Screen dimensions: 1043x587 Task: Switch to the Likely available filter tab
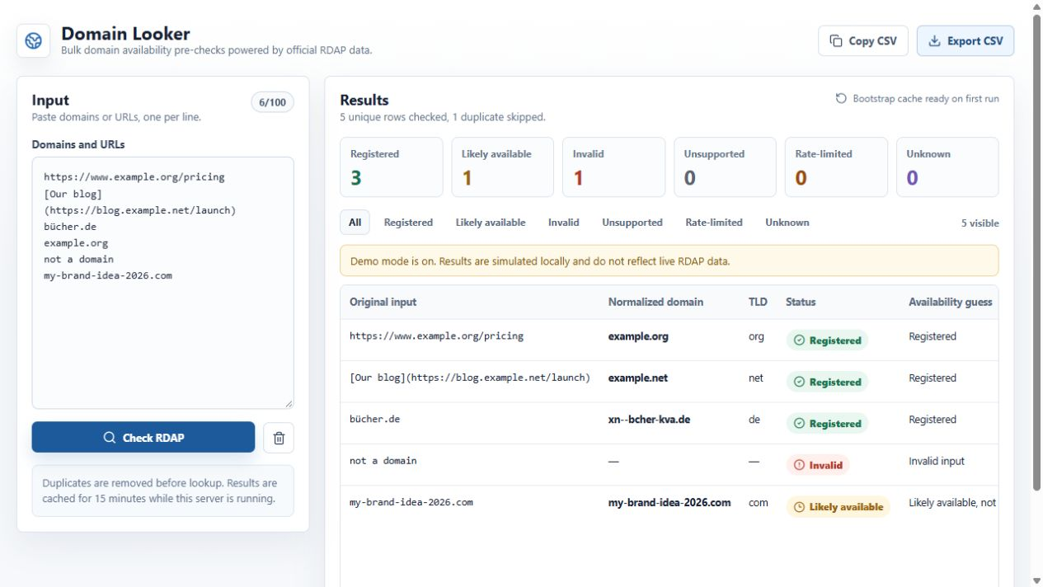tap(491, 223)
